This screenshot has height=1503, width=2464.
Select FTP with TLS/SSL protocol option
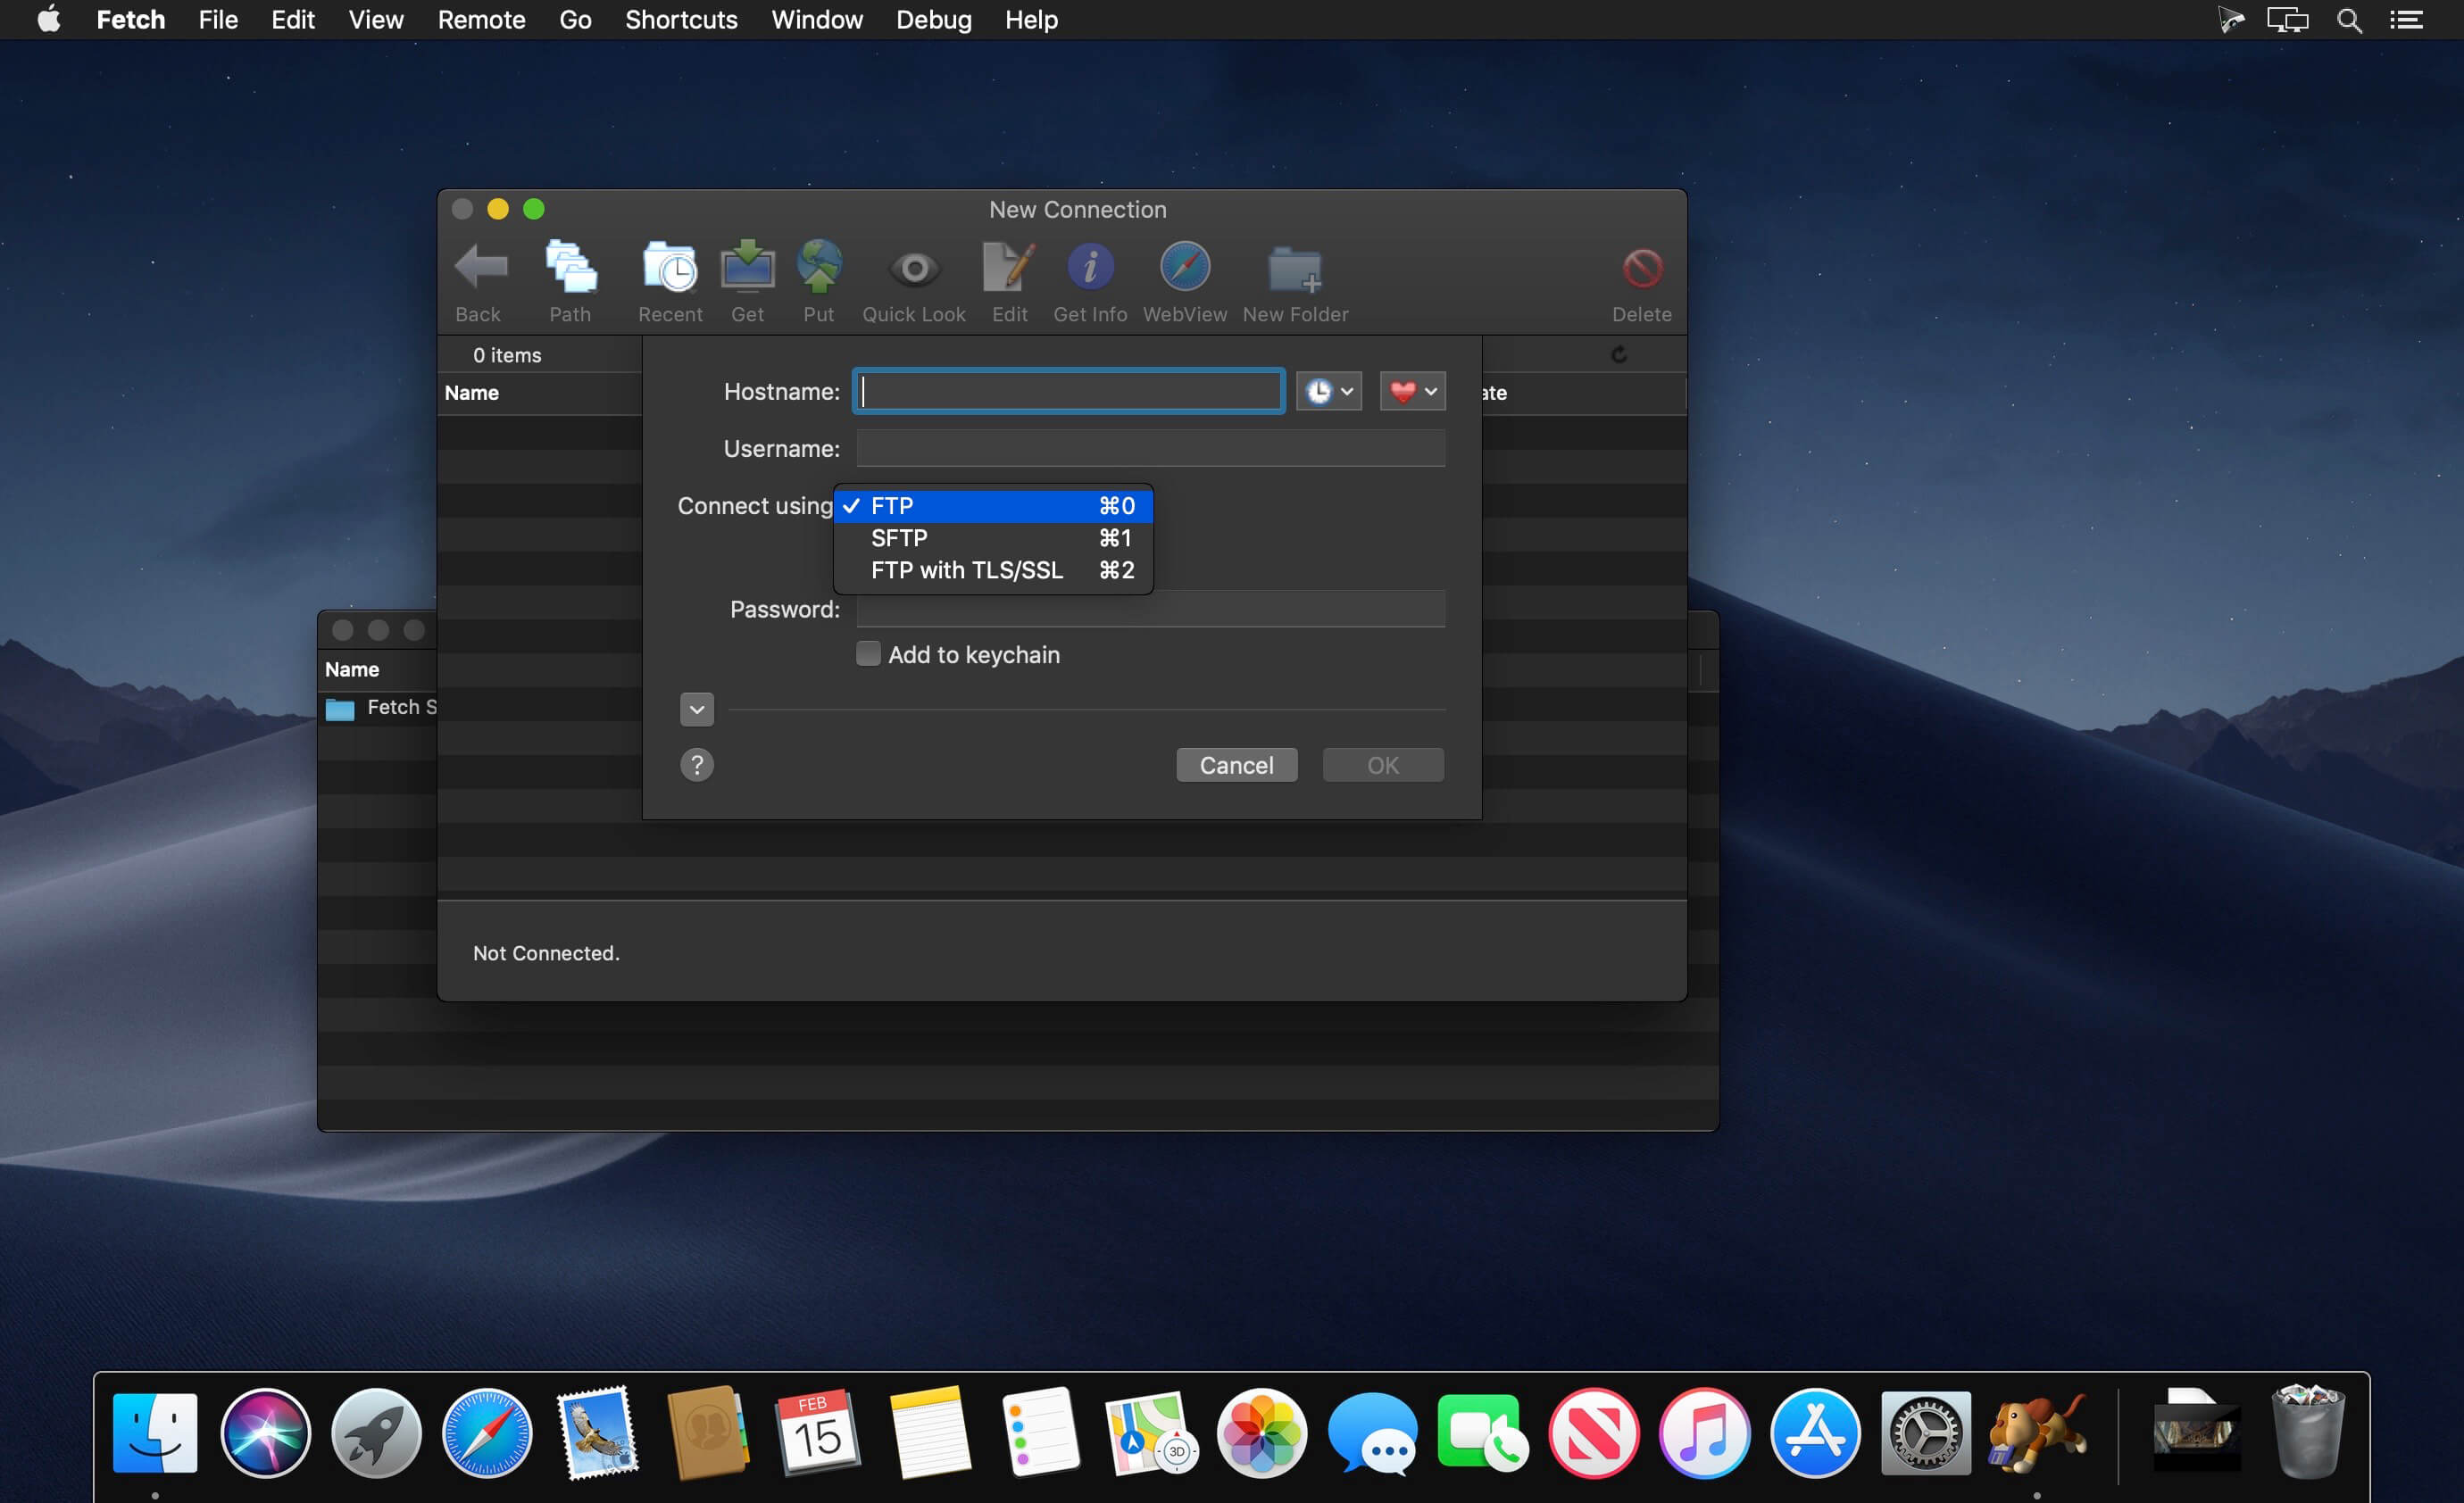966,569
